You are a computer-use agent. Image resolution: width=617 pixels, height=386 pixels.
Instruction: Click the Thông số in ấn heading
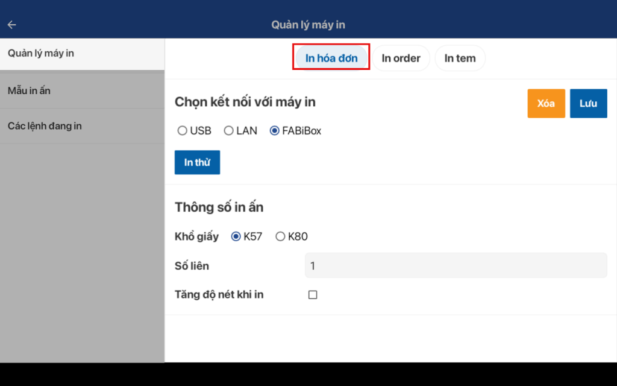click(x=219, y=207)
